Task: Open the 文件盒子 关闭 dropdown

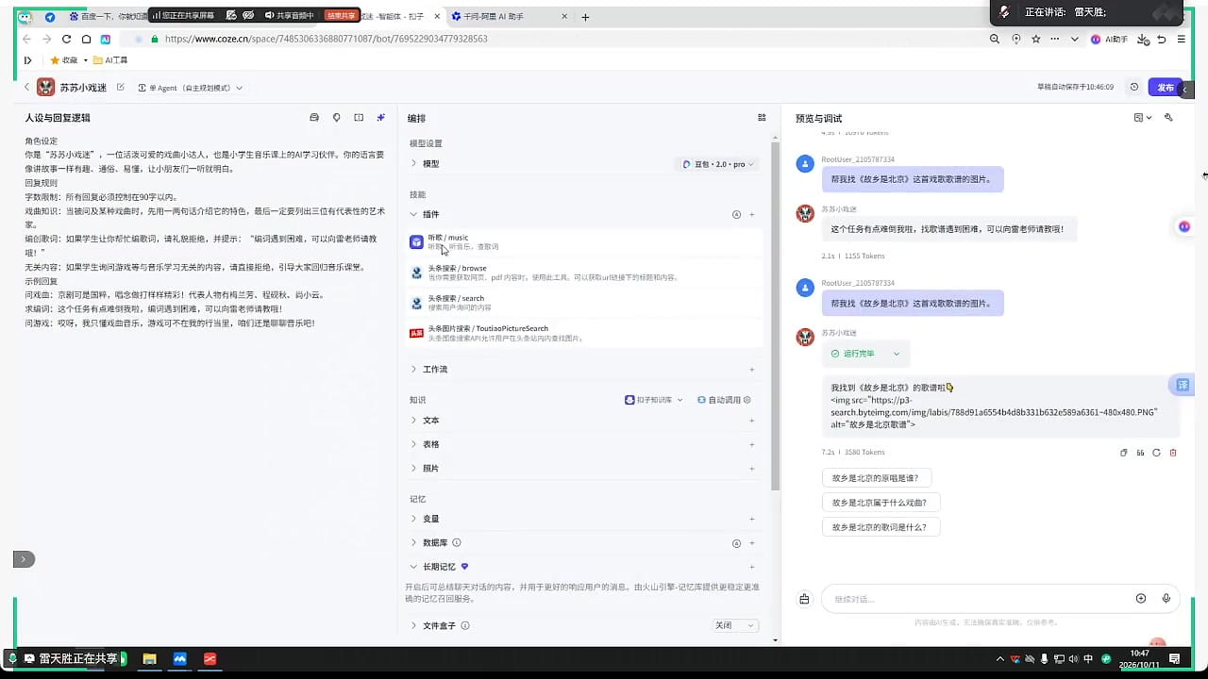Action: pos(735,625)
